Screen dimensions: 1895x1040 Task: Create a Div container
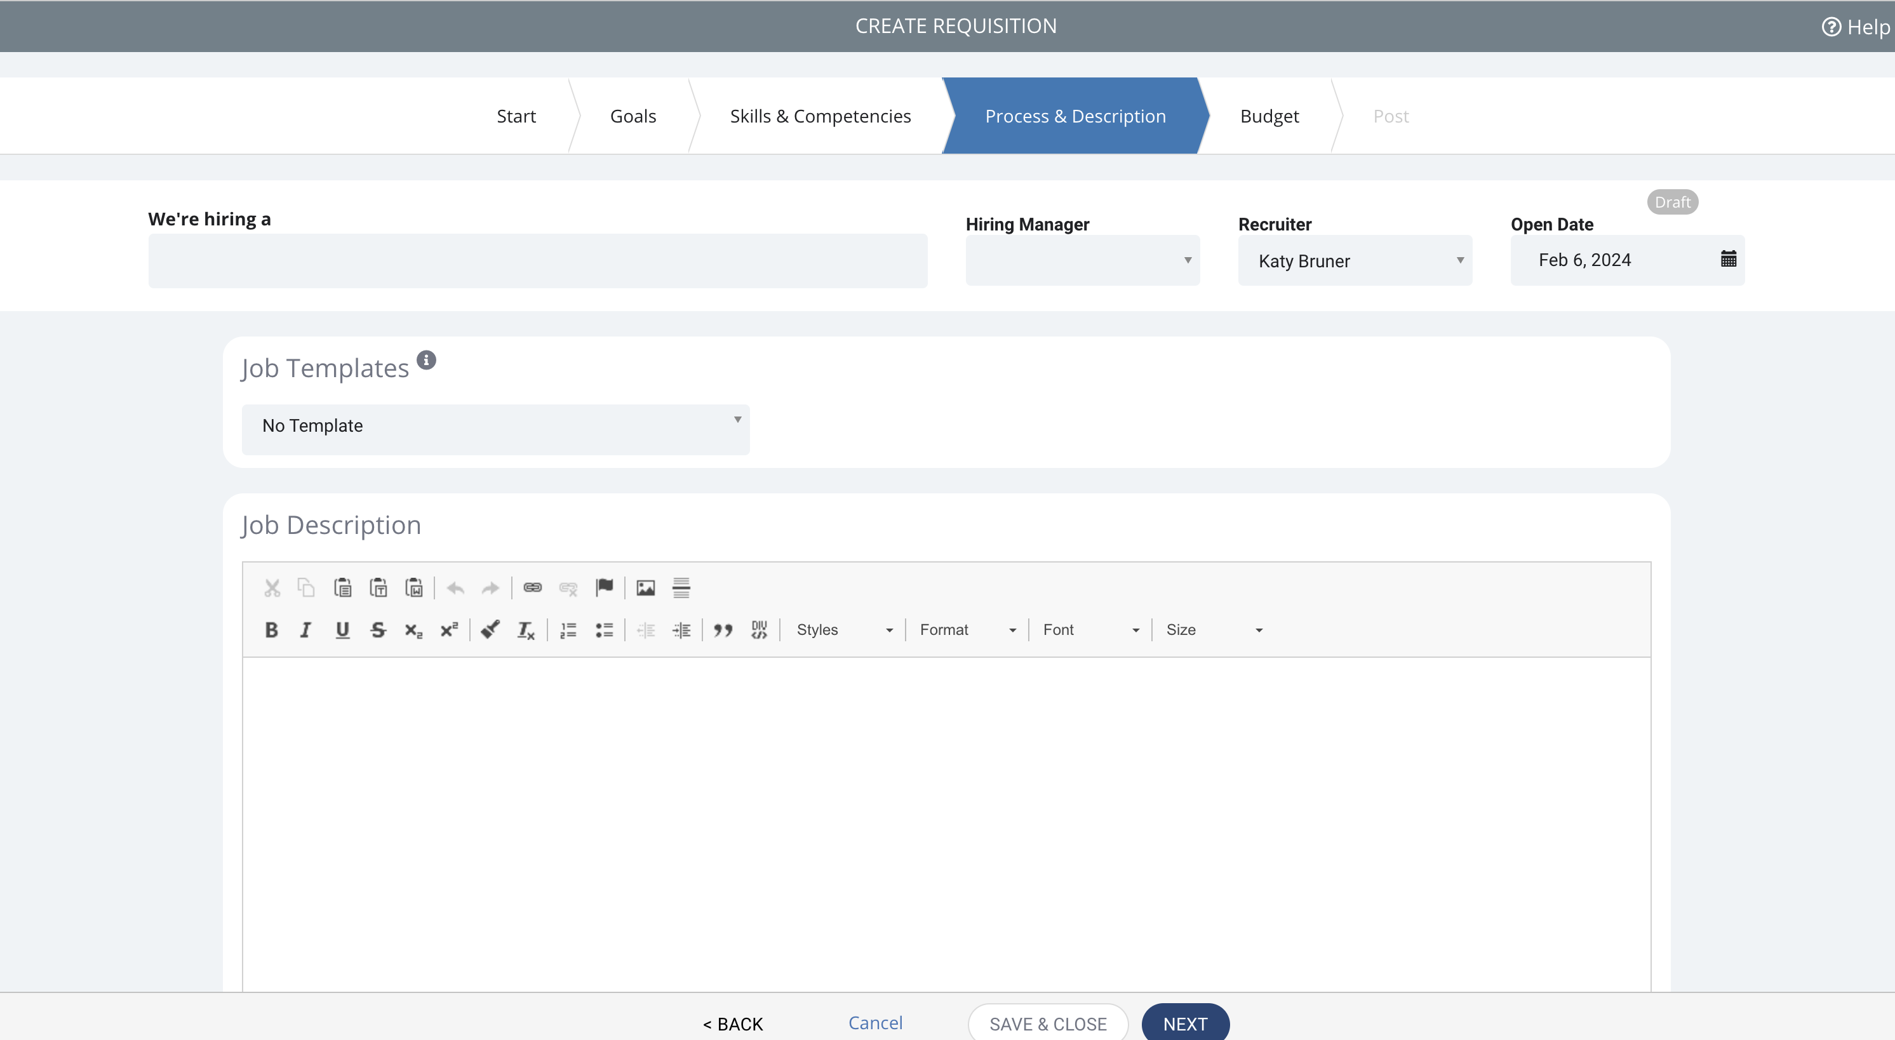tap(759, 630)
